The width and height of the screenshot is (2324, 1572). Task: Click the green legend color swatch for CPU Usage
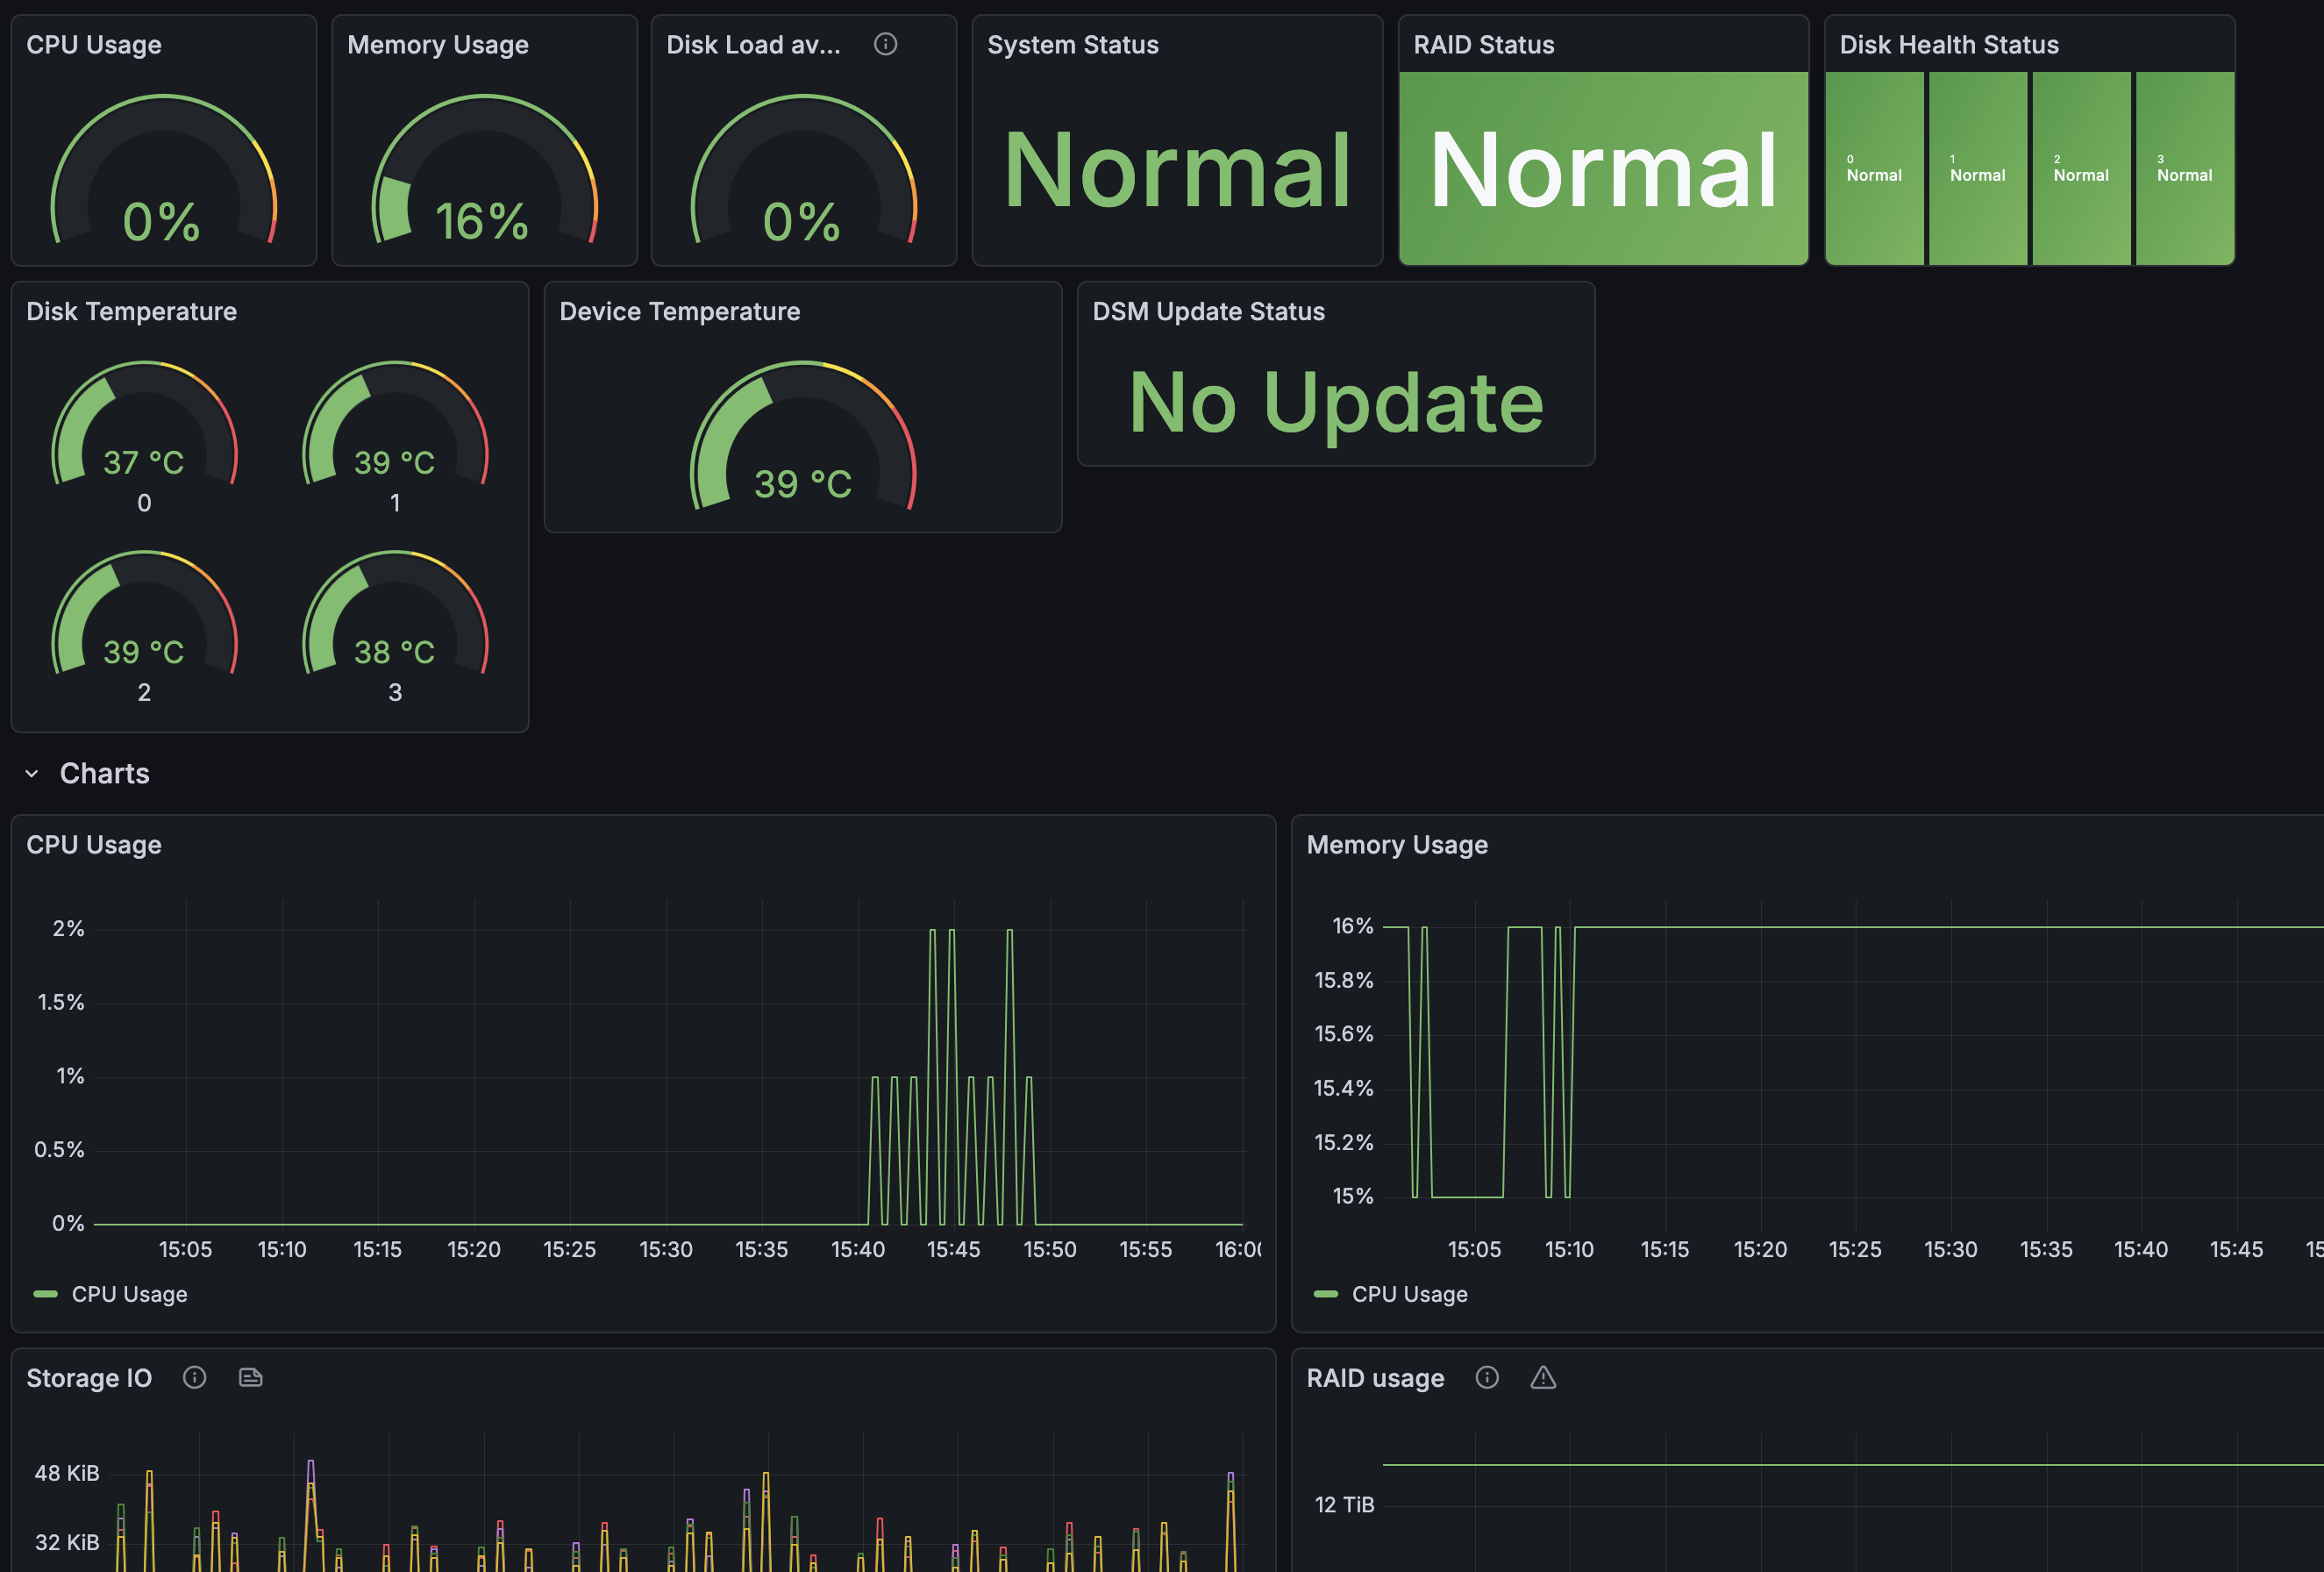click(44, 1293)
